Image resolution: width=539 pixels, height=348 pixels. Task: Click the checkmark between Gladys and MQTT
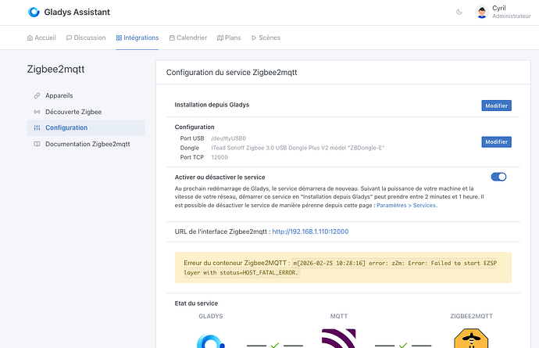275,345
